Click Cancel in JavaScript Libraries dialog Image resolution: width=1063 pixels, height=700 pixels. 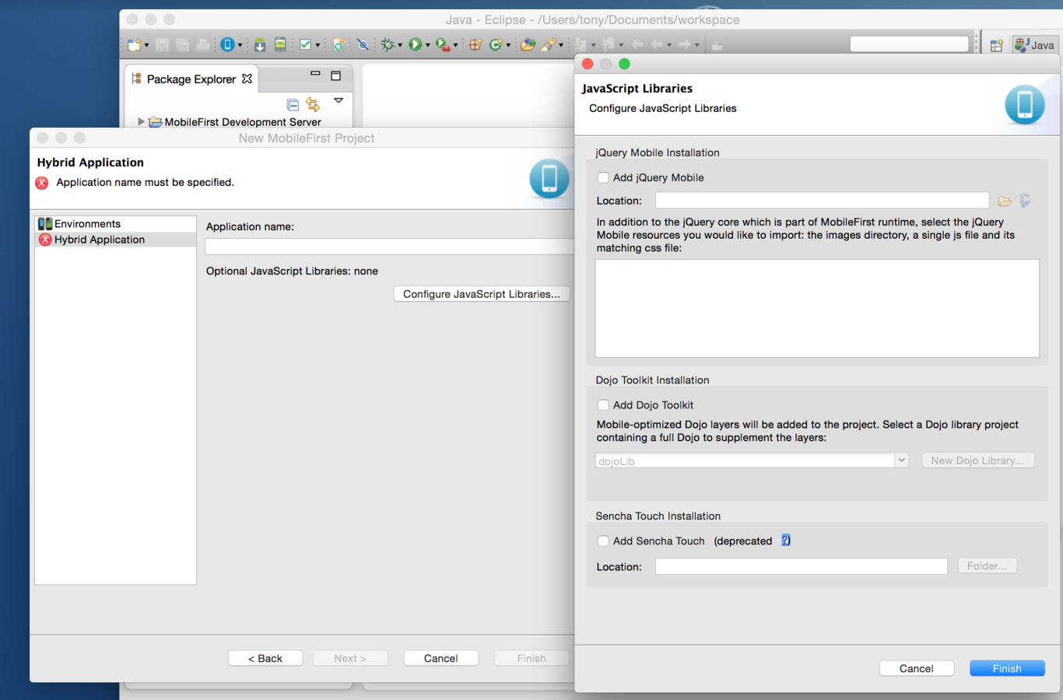(916, 668)
